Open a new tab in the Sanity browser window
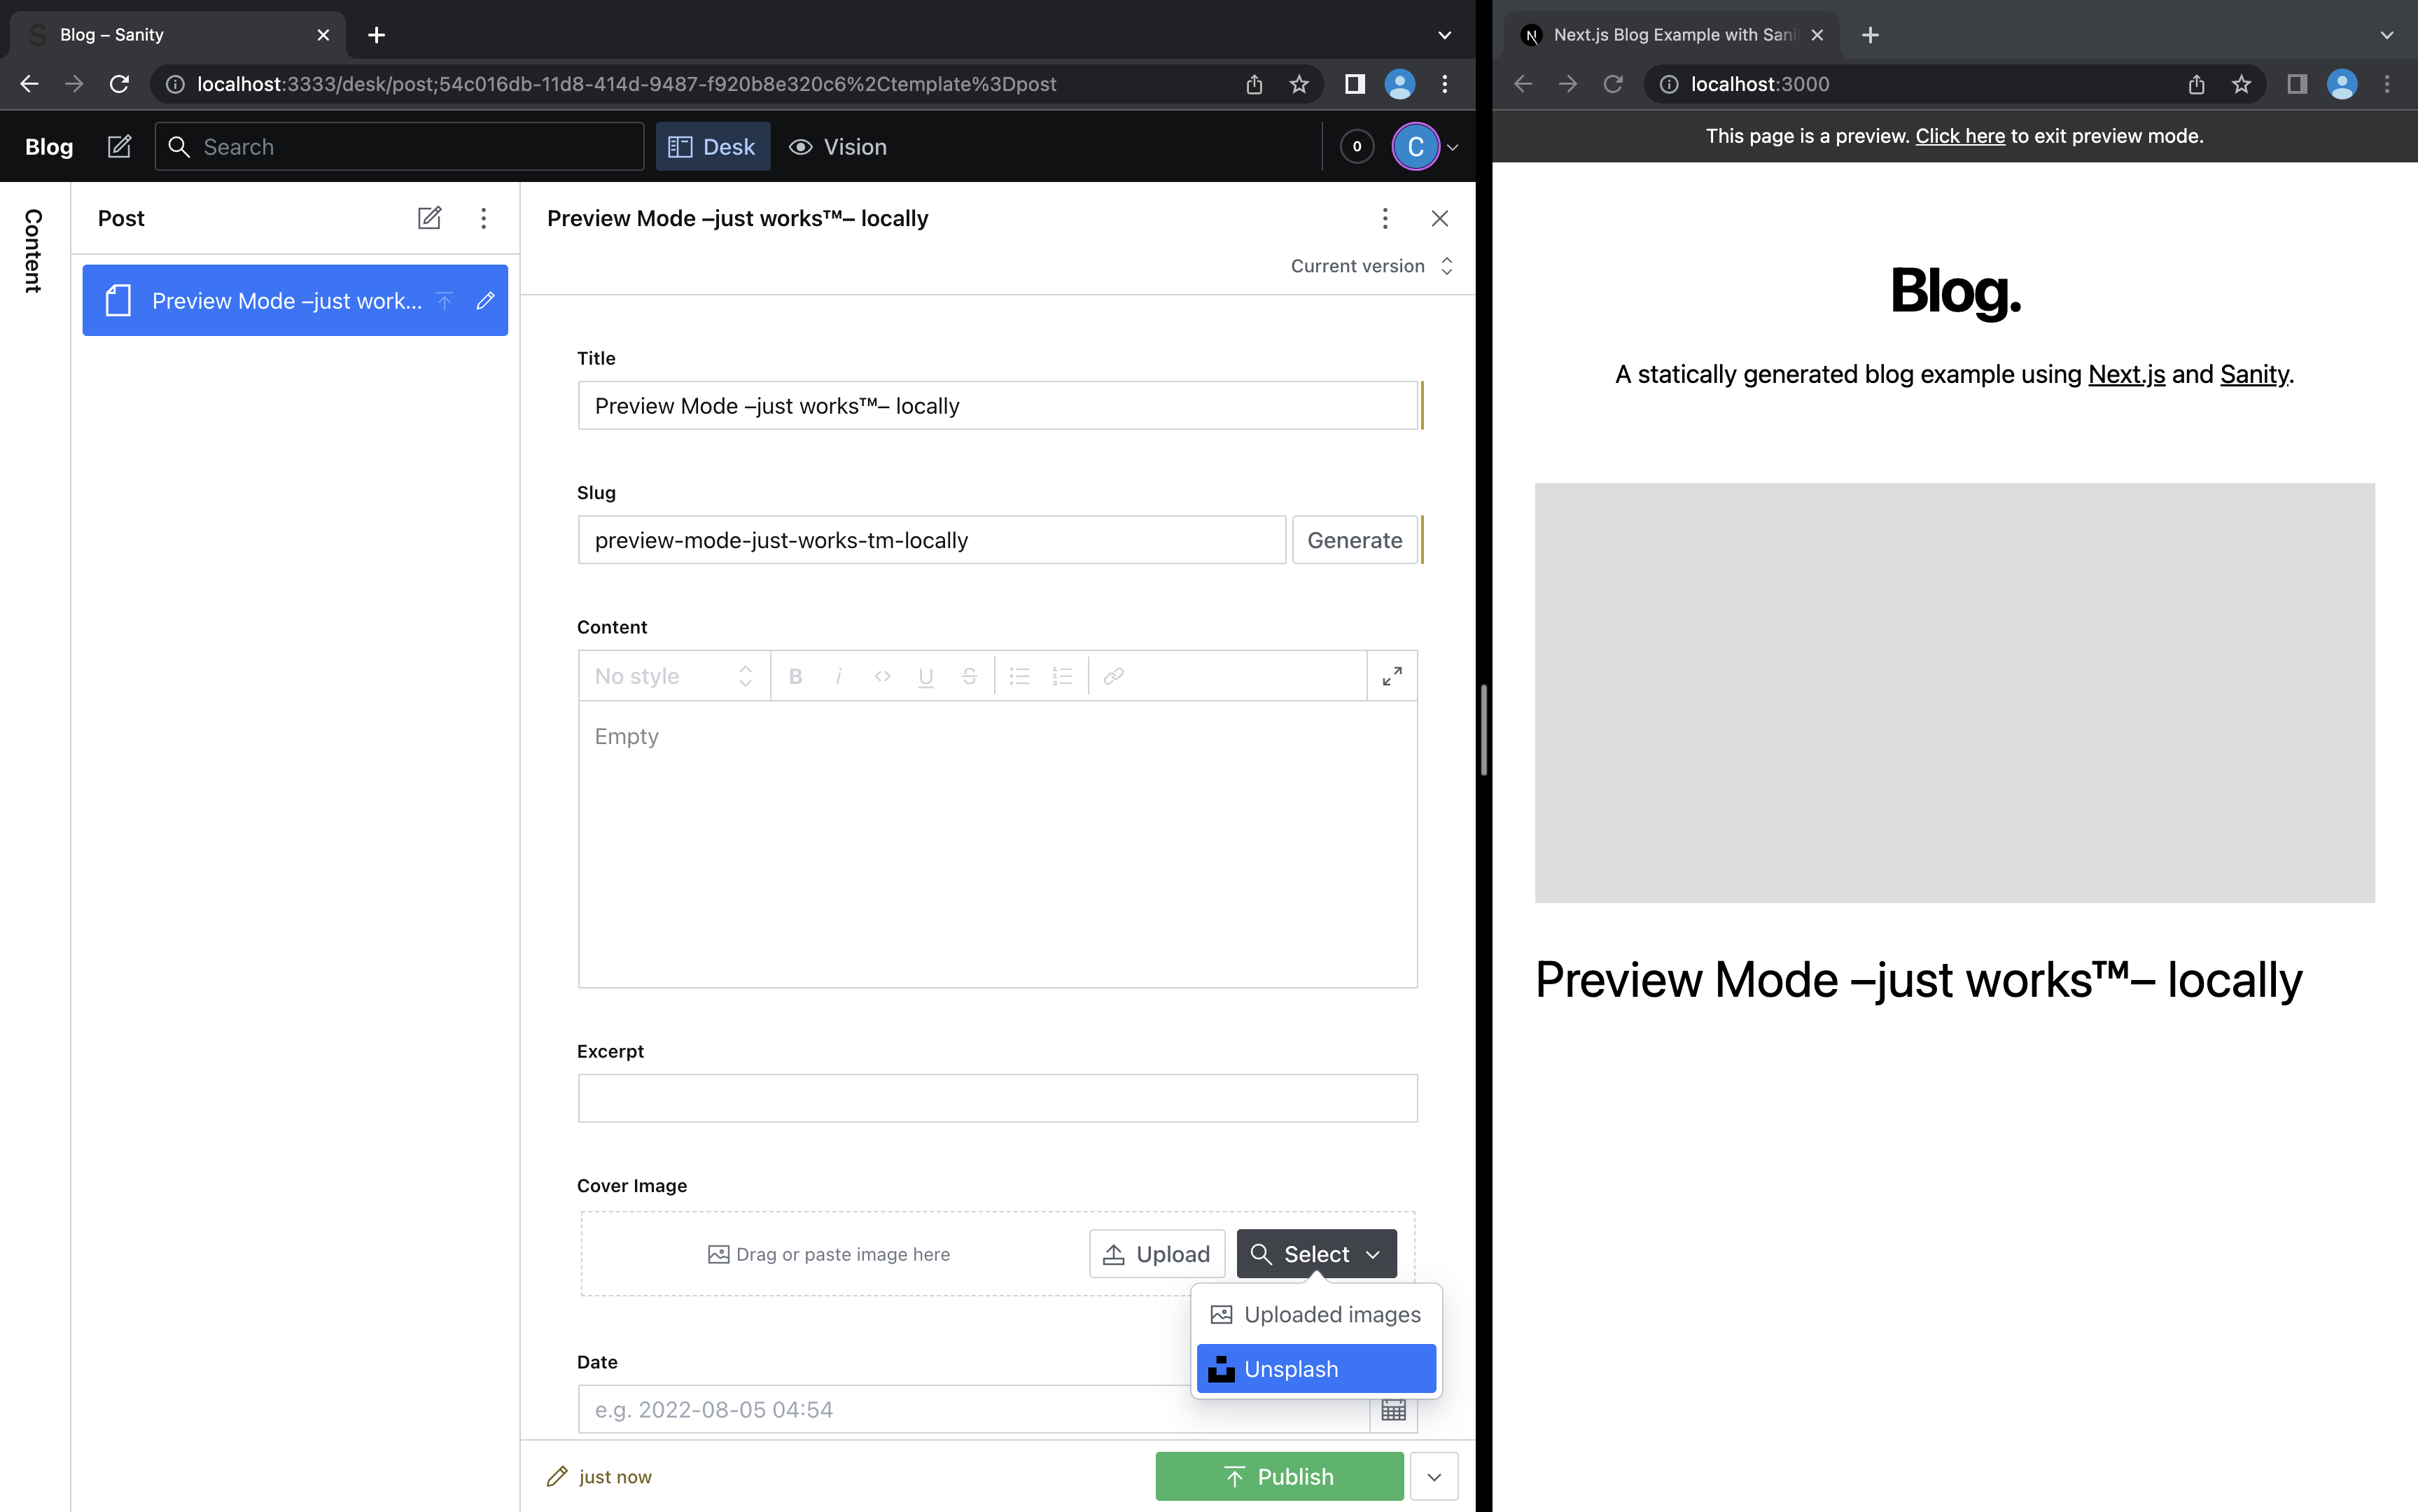 pos(376,35)
